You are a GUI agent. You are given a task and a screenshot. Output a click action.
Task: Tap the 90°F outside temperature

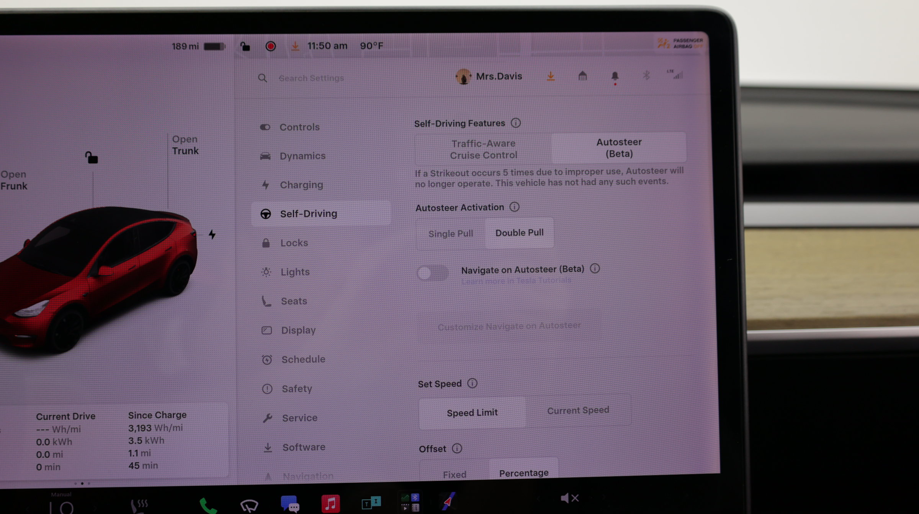(371, 46)
